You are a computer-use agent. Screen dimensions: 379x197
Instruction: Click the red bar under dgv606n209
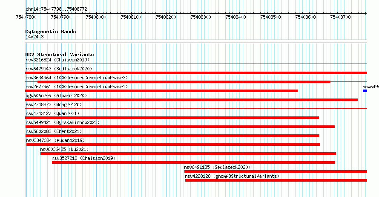point(192,100)
